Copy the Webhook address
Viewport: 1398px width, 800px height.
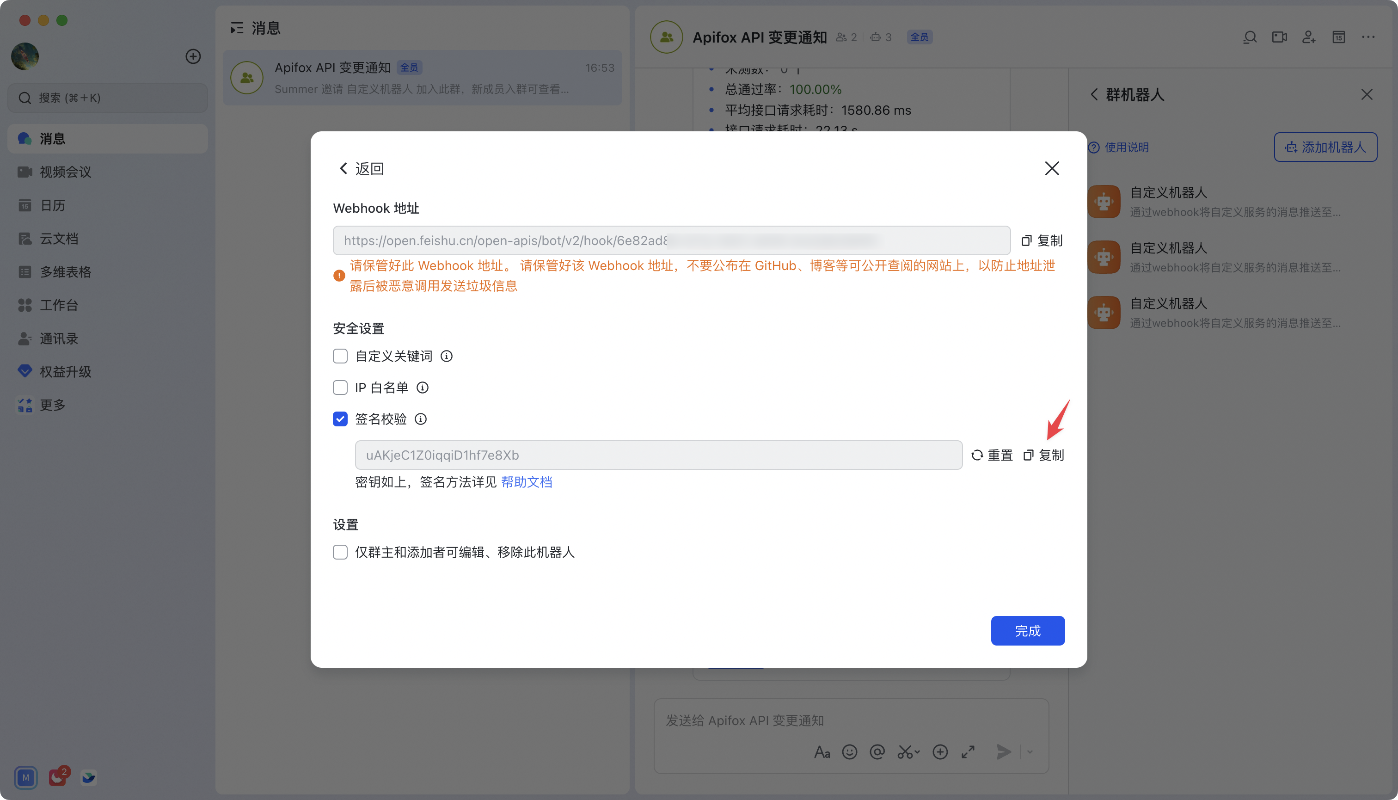click(1042, 240)
